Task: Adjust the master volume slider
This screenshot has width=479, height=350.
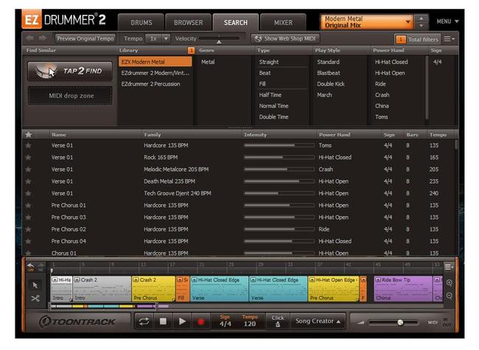Action: [394, 322]
